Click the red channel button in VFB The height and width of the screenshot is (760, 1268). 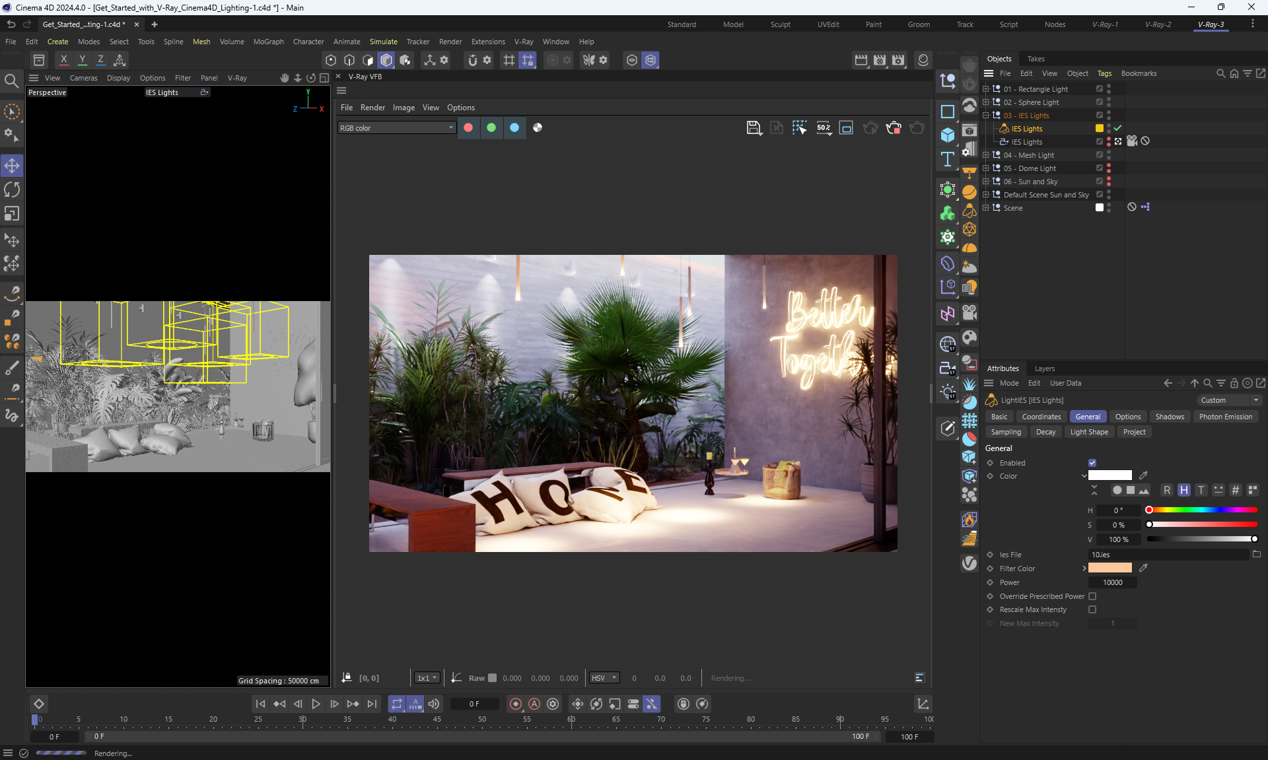click(x=468, y=127)
